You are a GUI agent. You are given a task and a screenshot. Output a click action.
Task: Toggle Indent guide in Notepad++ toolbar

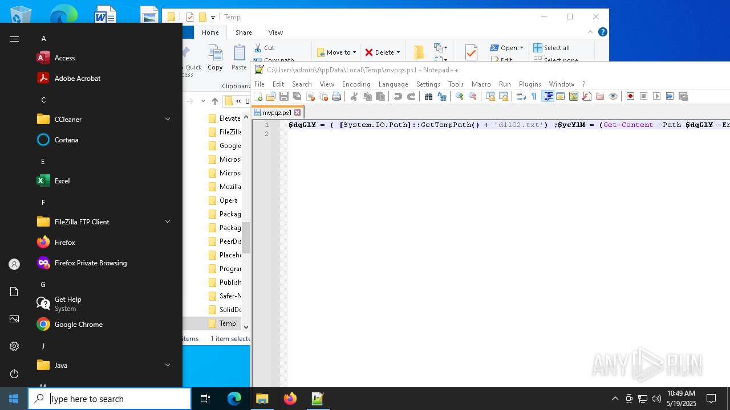point(547,96)
